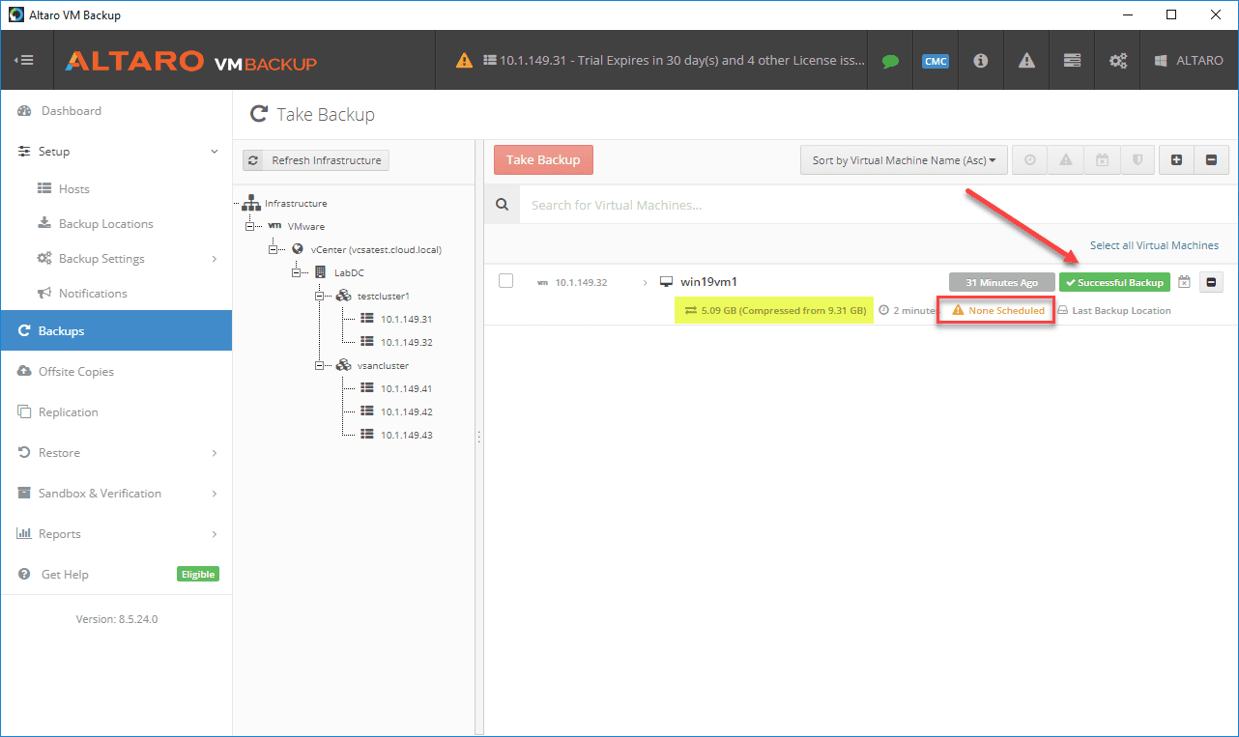Click the calendar filter icon in the toolbar
The height and width of the screenshot is (737, 1239).
1102,160
